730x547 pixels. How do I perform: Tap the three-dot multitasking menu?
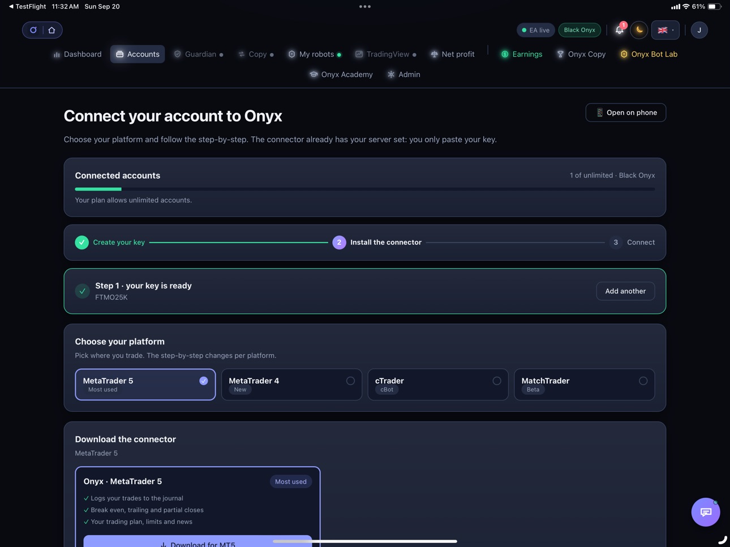tap(365, 7)
